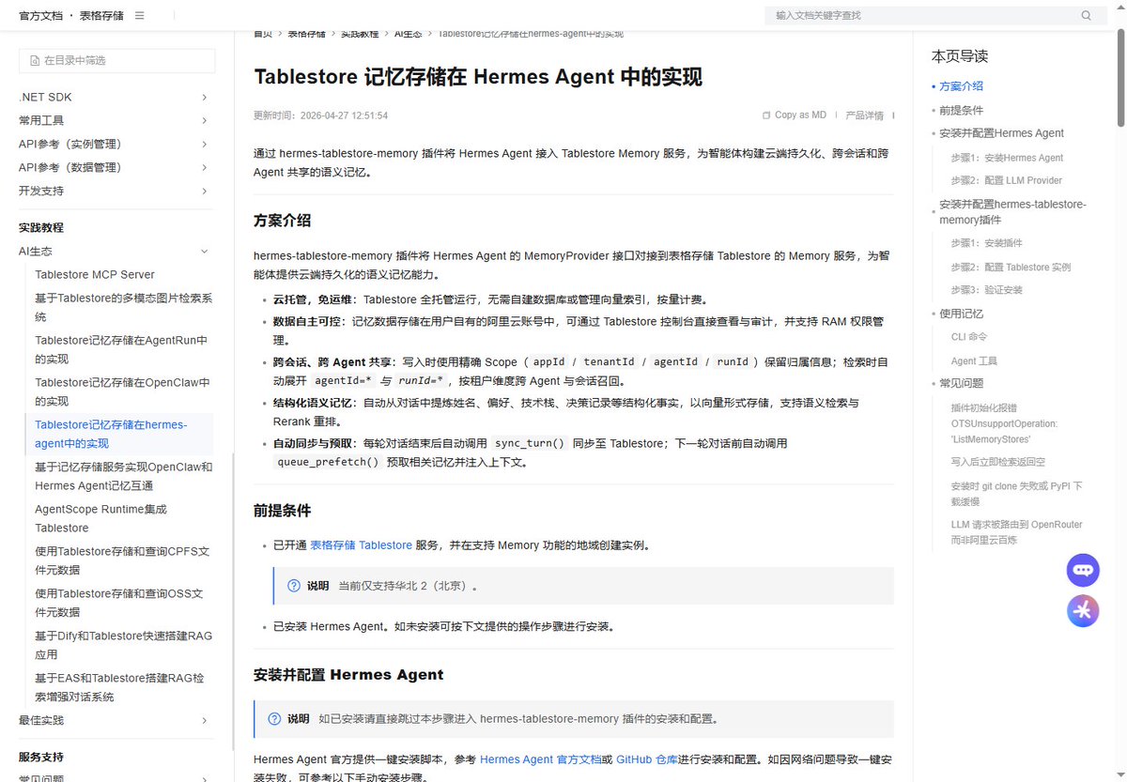This screenshot has height=782, width=1127.
Task: Collapse the AI生态 section
Action: pos(205,252)
